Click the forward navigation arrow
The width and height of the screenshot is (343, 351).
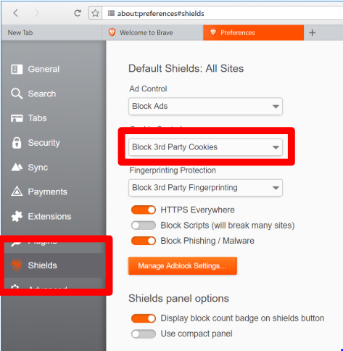(37, 13)
